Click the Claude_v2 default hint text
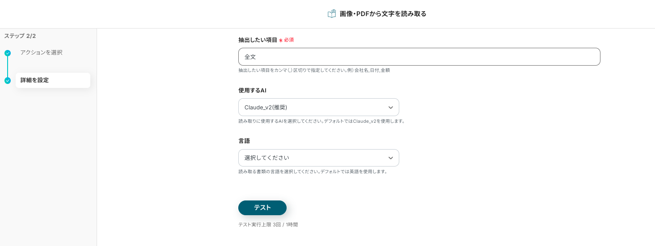Viewport: 655px width, 246px height. coord(321,121)
